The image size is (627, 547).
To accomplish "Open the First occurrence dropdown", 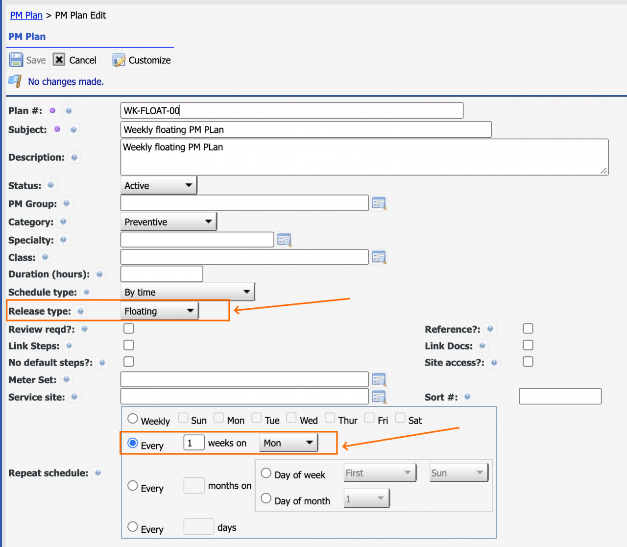I will pyautogui.click(x=380, y=473).
